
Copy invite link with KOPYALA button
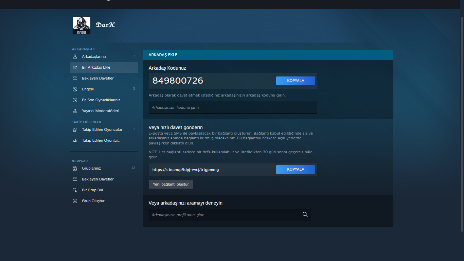(x=296, y=169)
